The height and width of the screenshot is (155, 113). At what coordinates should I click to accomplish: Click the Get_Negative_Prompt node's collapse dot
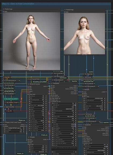pos(5,103)
